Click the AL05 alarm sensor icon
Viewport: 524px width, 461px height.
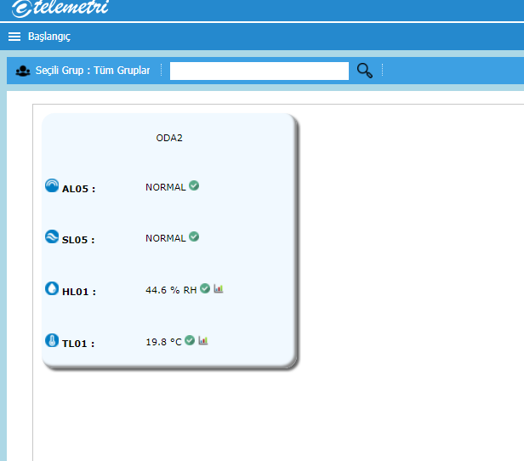[x=52, y=185]
